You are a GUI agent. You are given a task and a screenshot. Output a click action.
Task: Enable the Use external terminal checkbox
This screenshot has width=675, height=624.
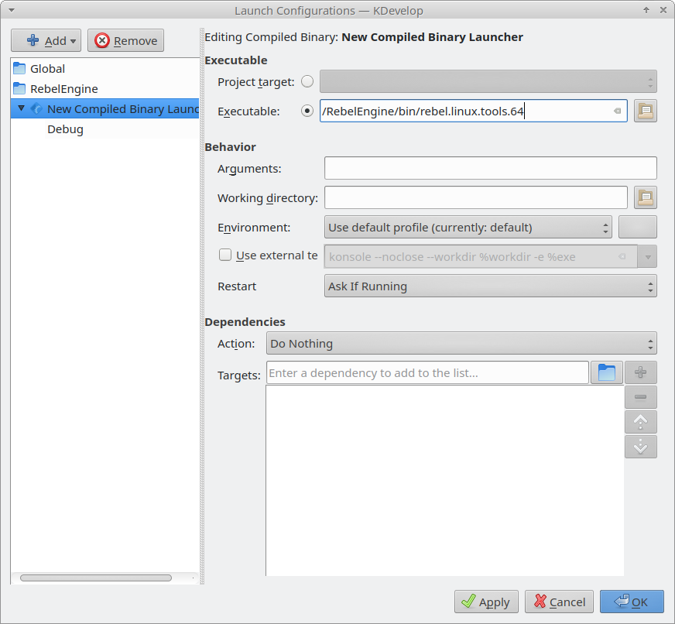[x=225, y=255]
